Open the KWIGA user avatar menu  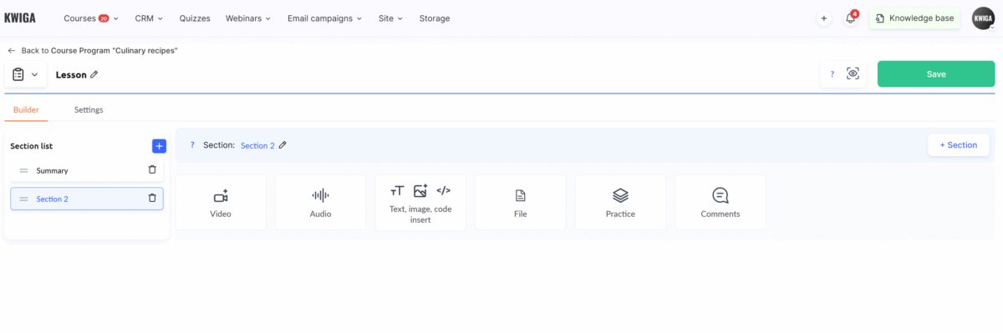[983, 18]
